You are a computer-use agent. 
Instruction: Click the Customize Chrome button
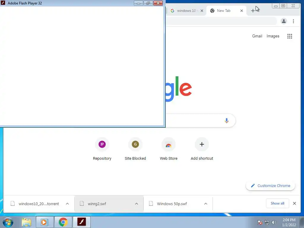click(270, 186)
